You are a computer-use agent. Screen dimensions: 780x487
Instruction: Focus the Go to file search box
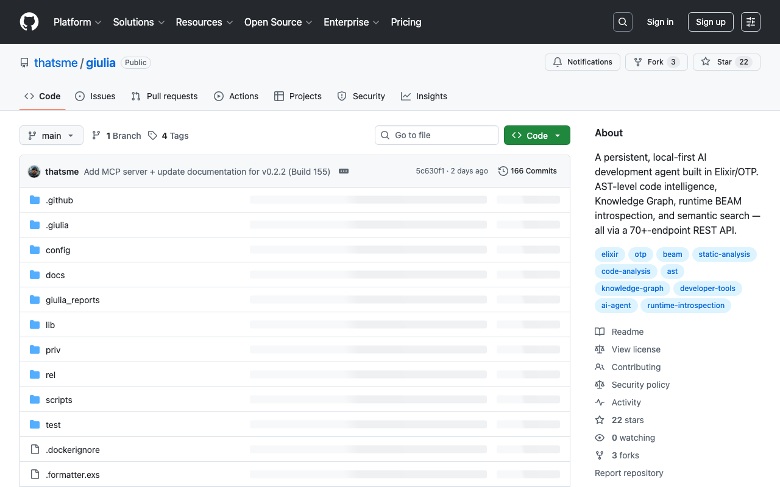[x=436, y=135]
